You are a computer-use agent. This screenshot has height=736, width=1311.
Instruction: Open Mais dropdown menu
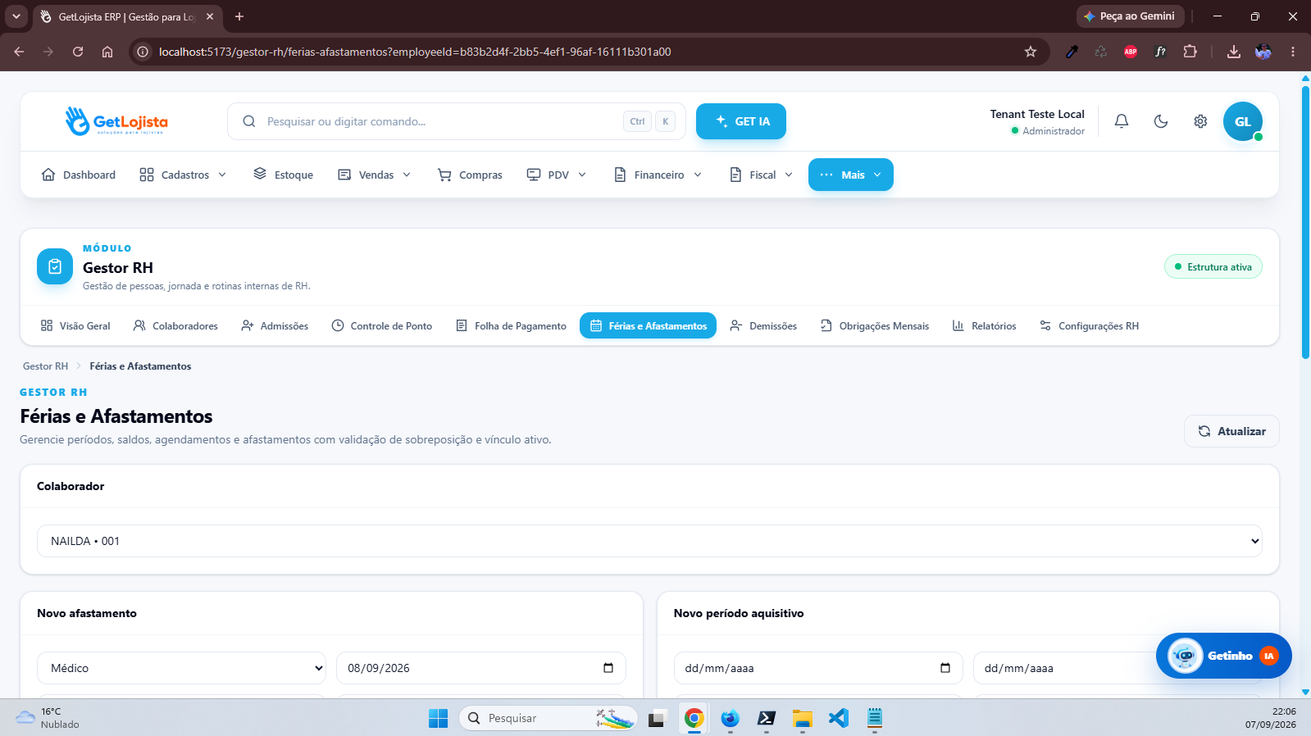[x=851, y=175]
